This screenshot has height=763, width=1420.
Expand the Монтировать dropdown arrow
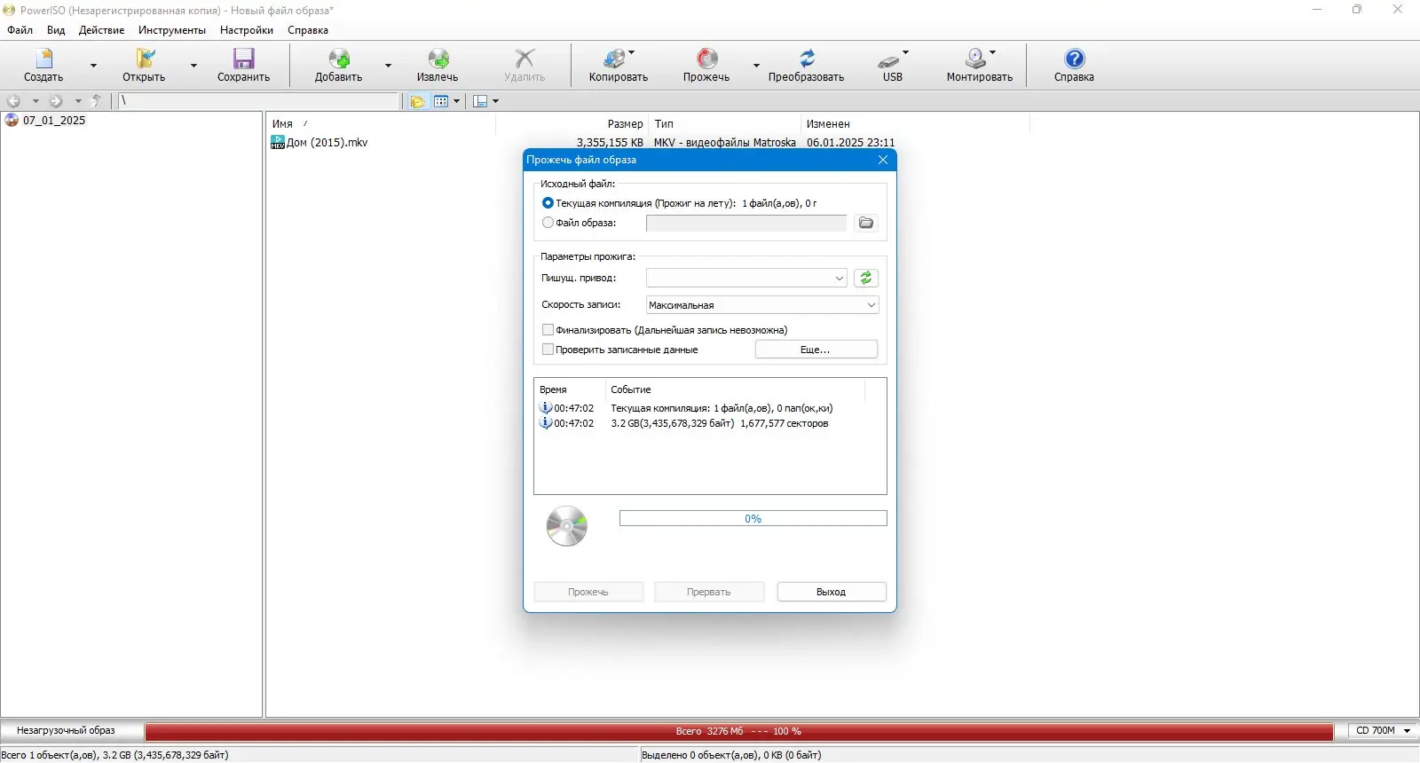point(992,52)
